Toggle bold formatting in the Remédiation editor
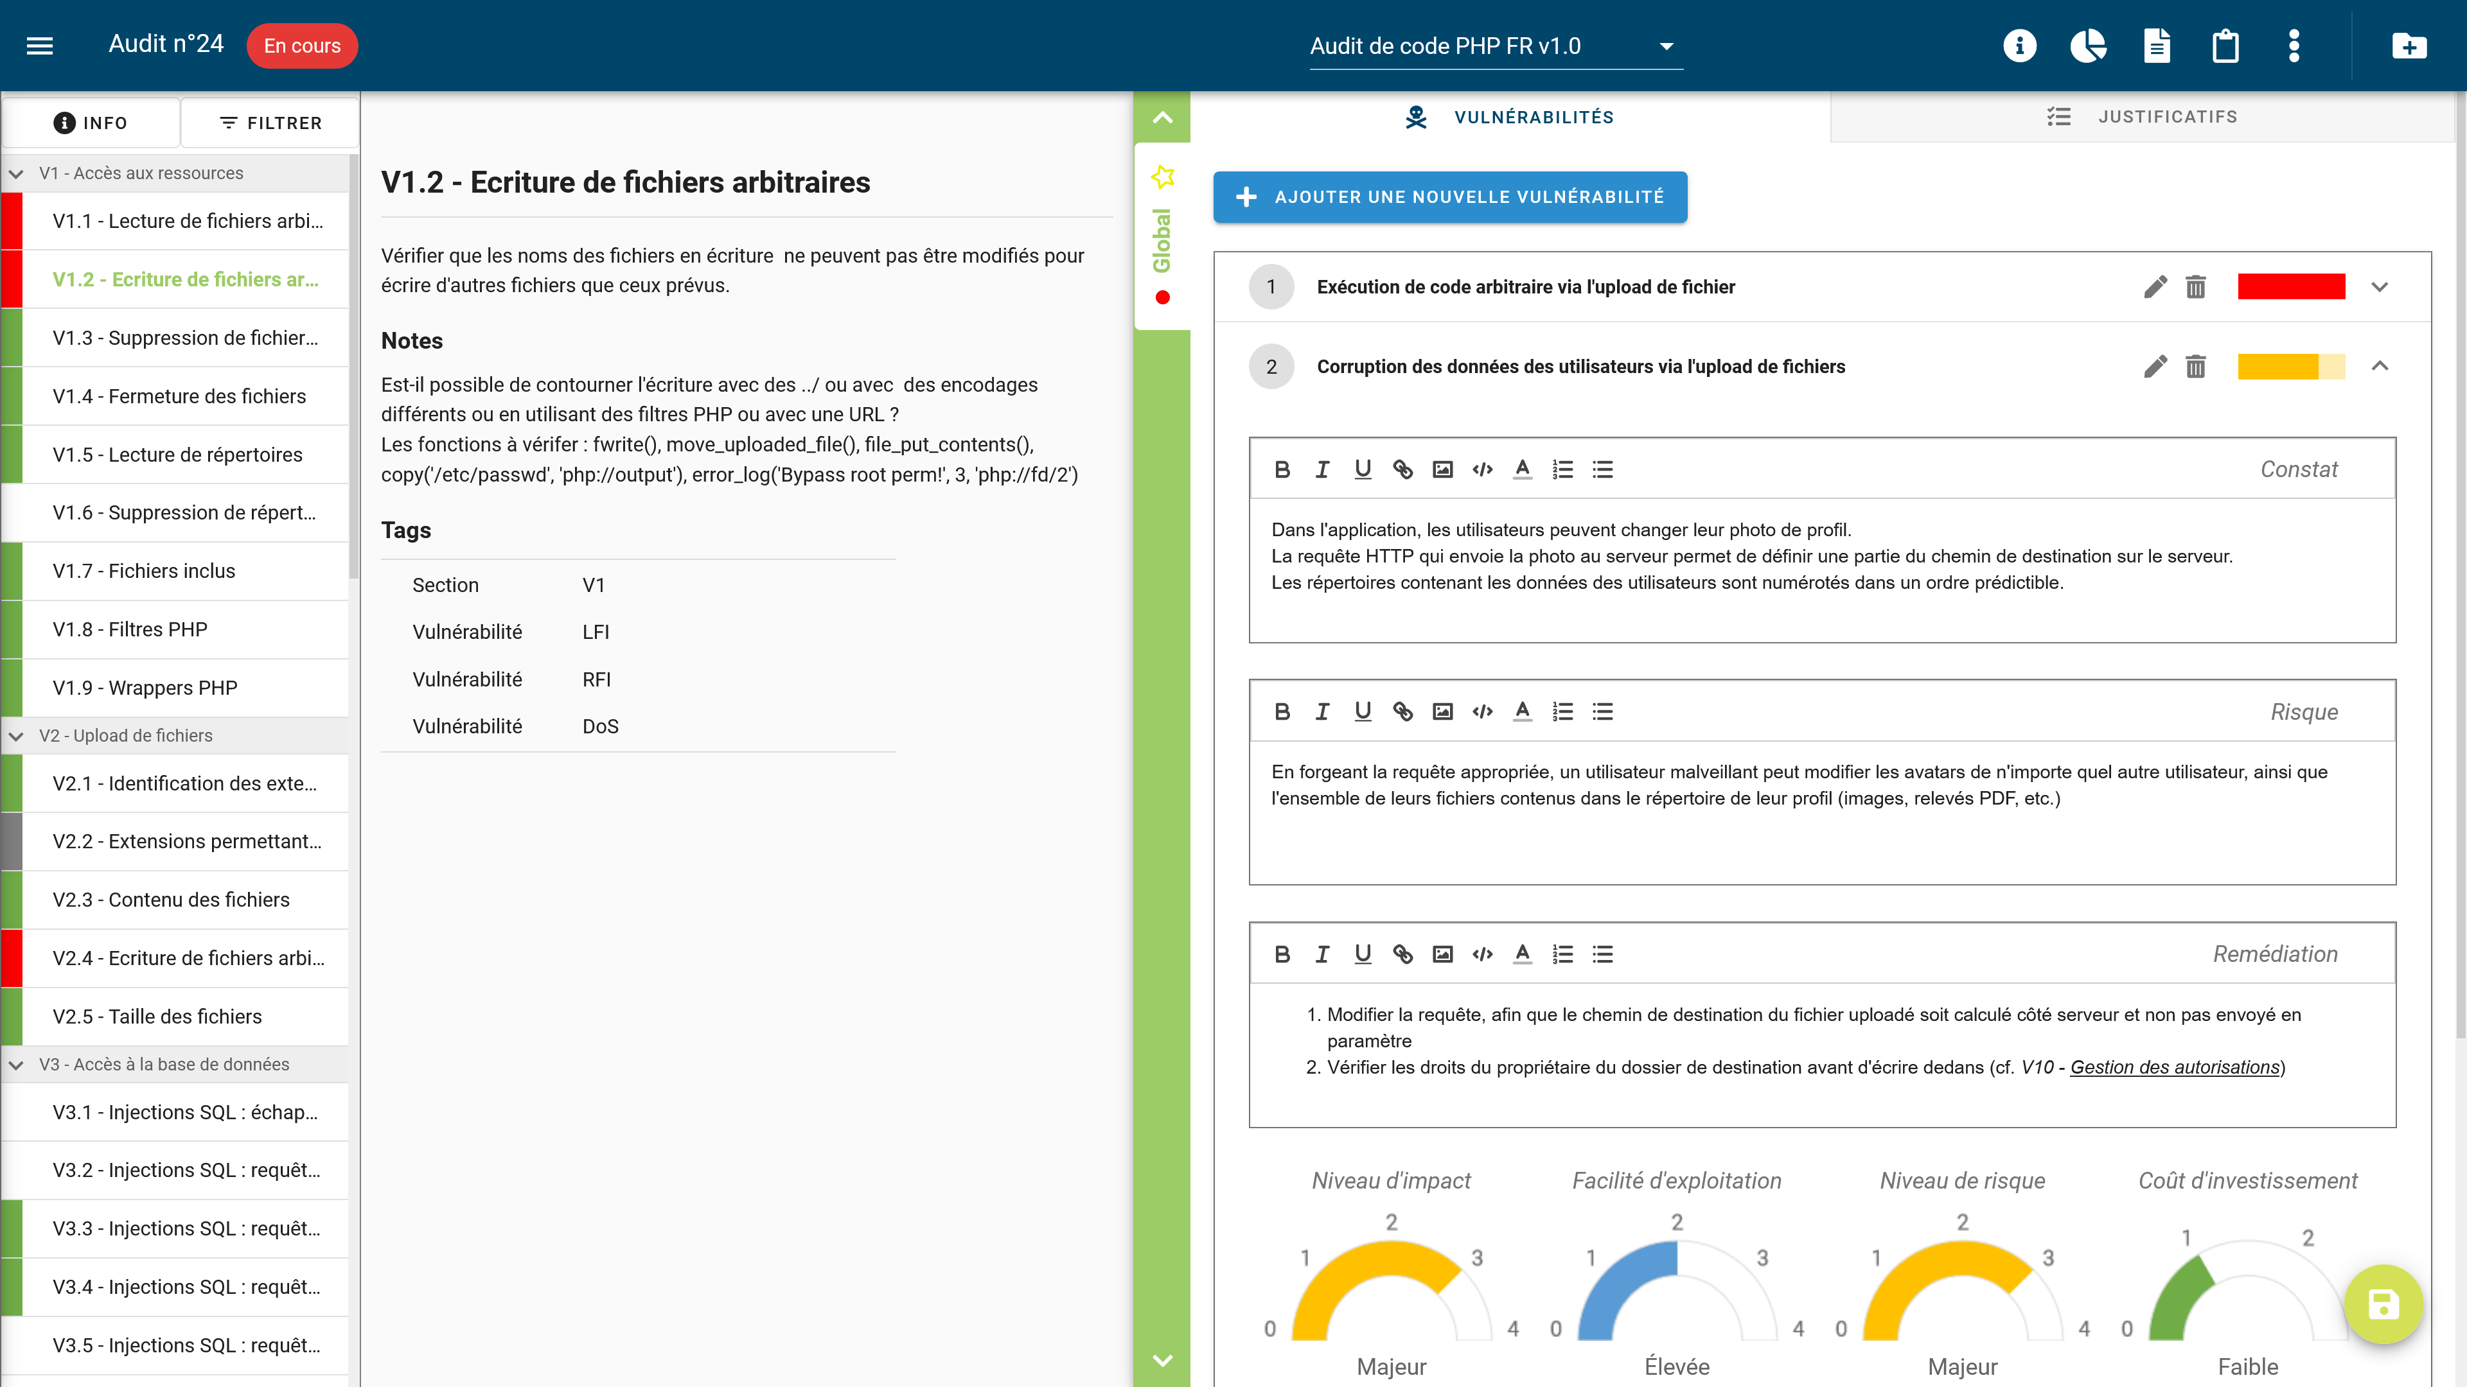The width and height of the screenshot is (2467, 1387). pos(1282,954)
